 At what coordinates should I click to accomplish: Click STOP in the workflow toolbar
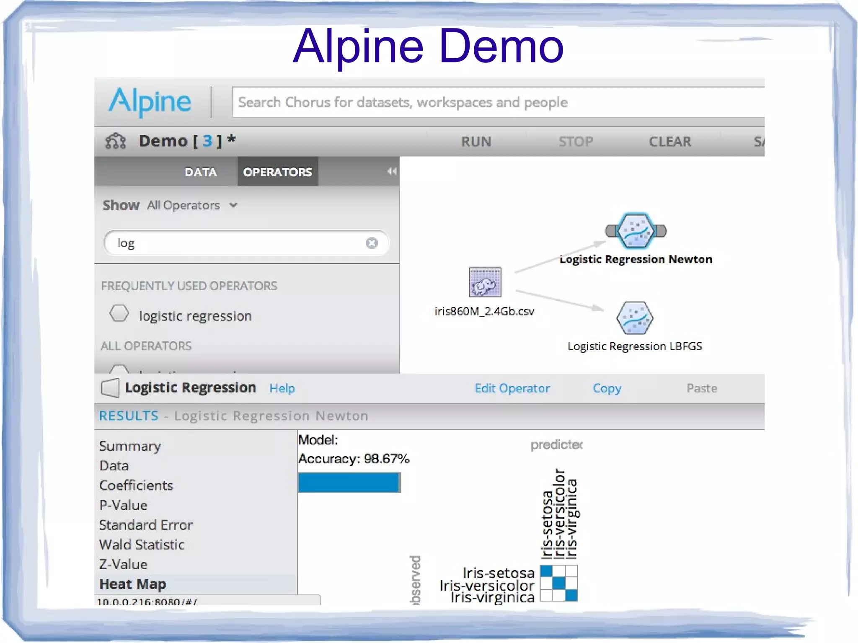pyautogui.click(x=576, y=142)
